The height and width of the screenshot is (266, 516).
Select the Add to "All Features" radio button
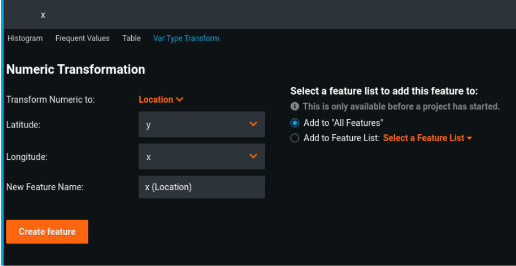click(x=295, y=123)
